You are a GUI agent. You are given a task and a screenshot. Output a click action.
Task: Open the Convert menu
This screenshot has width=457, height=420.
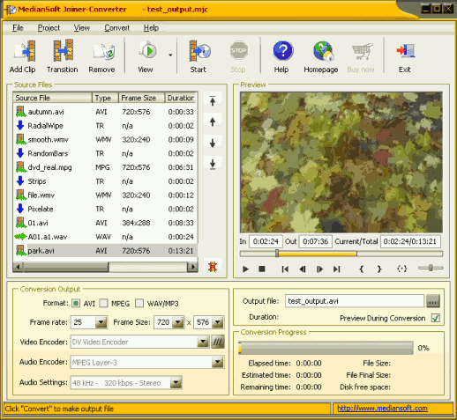coord(117,28)
